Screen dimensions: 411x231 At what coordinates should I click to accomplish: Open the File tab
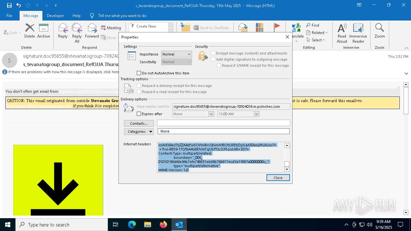click(9, 16)
